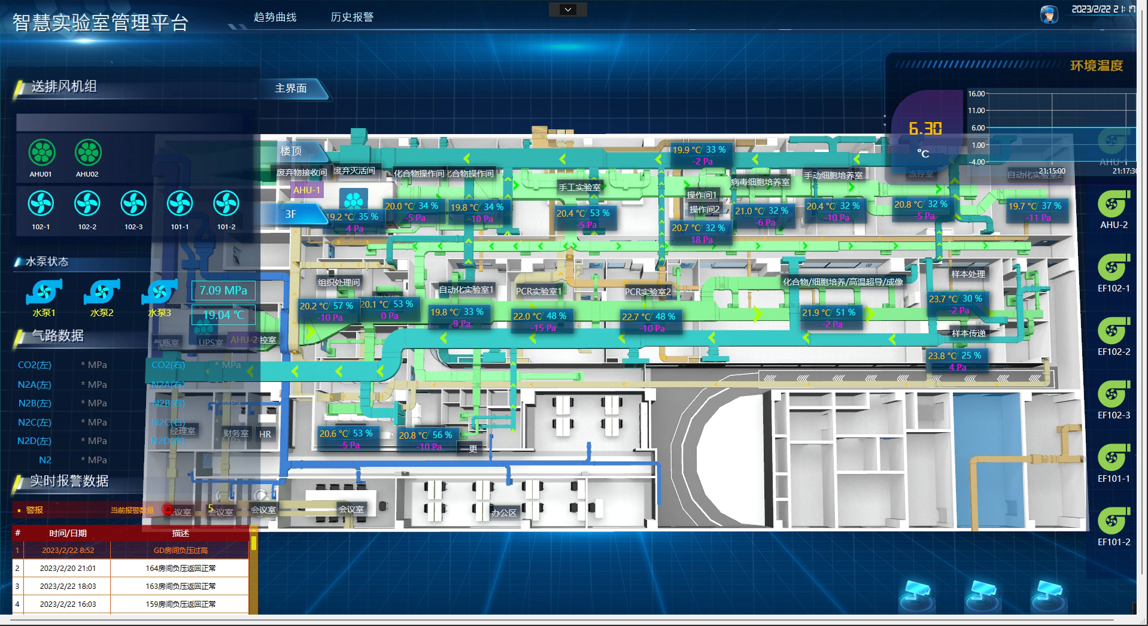This screenshot has width=1148, height=626.
Task: Click the HR room label
Action: point(265,434)
